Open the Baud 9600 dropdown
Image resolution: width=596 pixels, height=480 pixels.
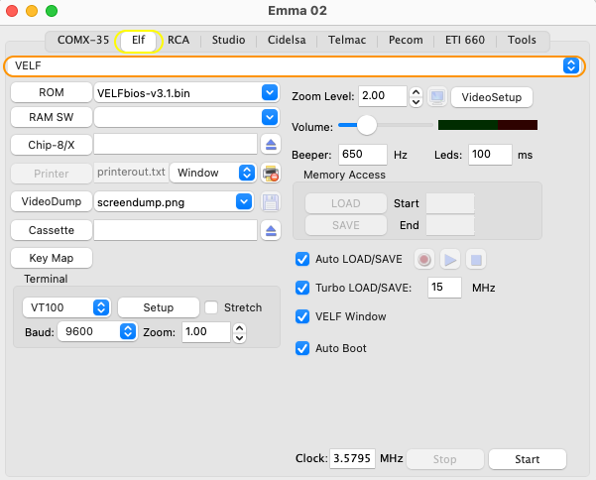pos(127,332)
